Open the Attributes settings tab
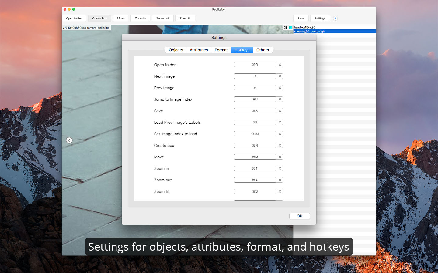 199,50
